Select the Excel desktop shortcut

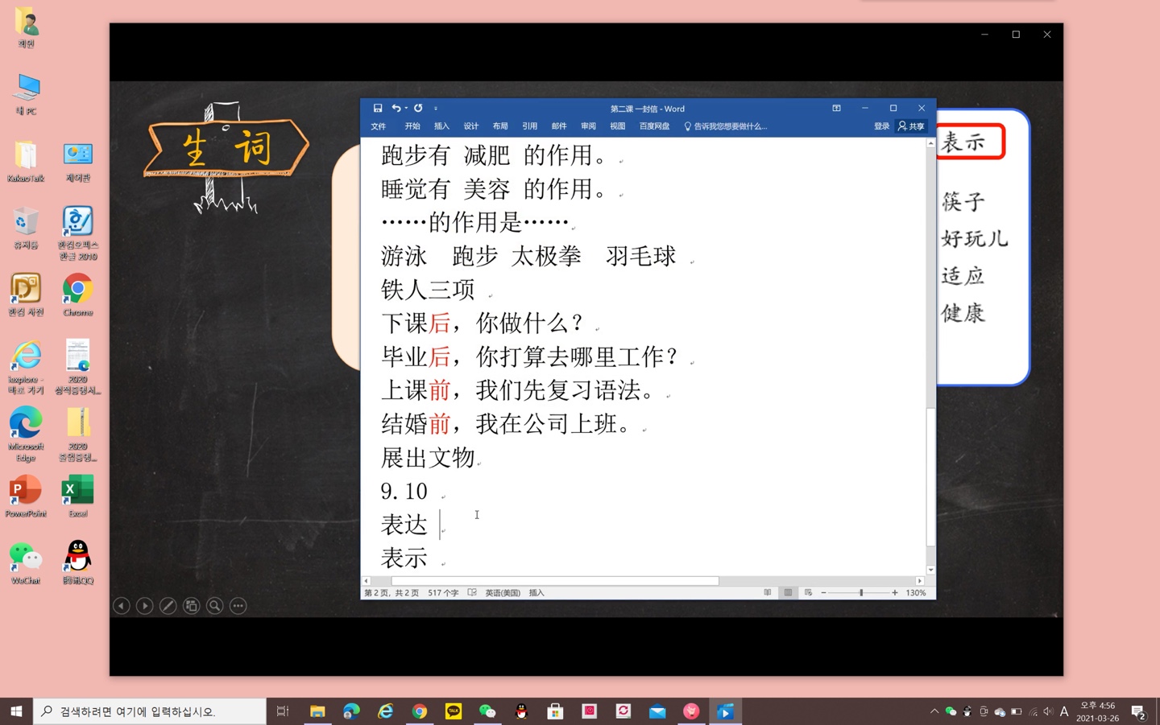(77, 496)
